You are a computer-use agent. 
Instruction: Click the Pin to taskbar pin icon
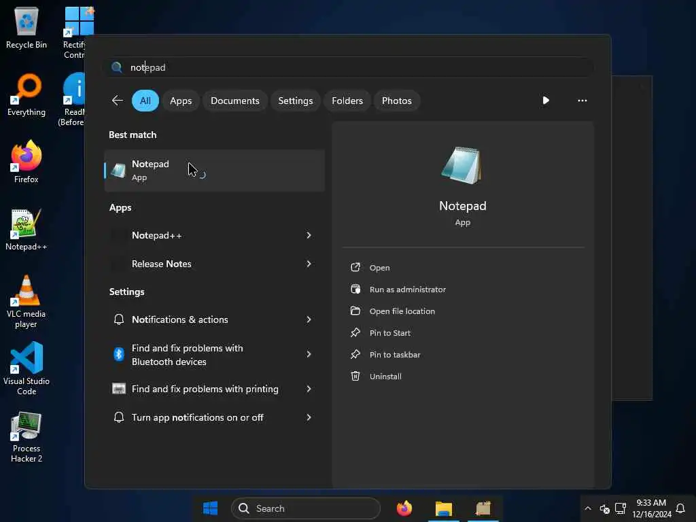tap(355, 354)
